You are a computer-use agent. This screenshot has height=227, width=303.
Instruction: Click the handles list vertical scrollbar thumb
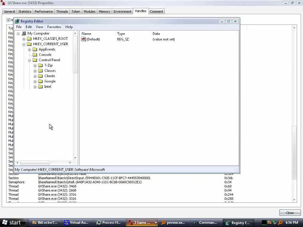pyautogui.click(x=294, y=153)
